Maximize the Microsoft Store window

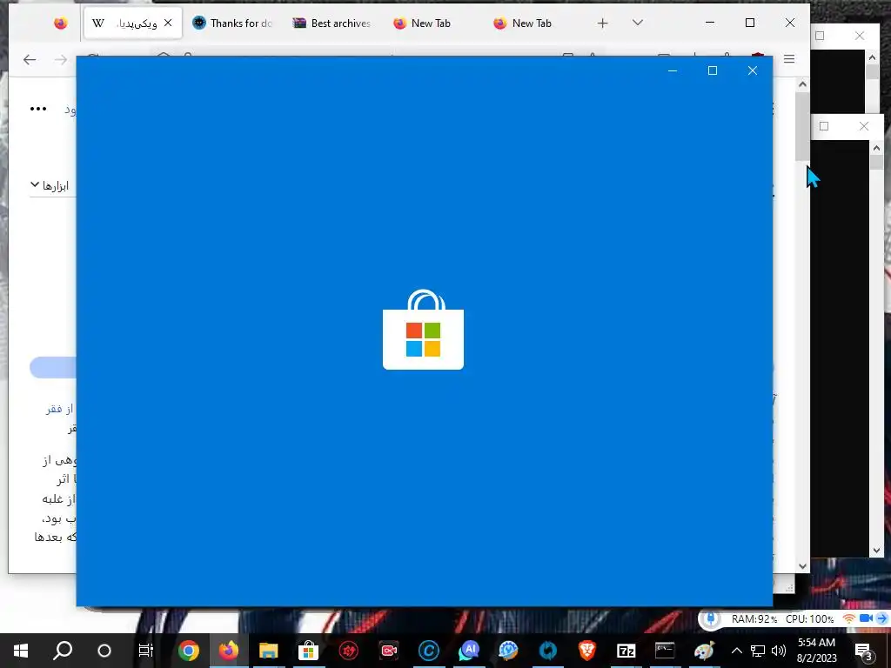pyautogui.click(x=712, y=70)
